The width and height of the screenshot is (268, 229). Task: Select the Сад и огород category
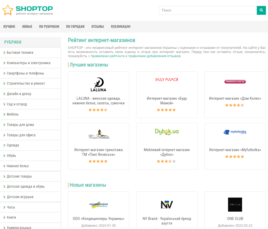[x=30, y=104]
